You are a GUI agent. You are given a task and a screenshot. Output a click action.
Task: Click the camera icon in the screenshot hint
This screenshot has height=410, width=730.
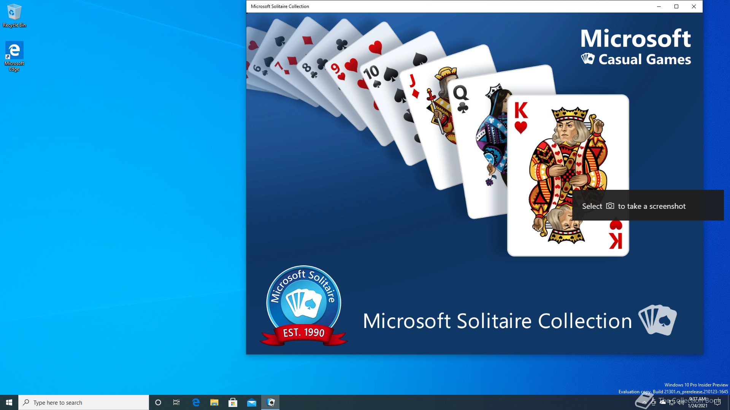point(610,206)
